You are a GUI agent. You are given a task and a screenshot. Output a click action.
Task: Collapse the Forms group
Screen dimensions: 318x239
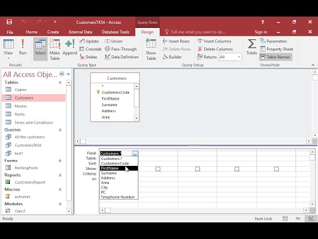(x=60, y=161)
